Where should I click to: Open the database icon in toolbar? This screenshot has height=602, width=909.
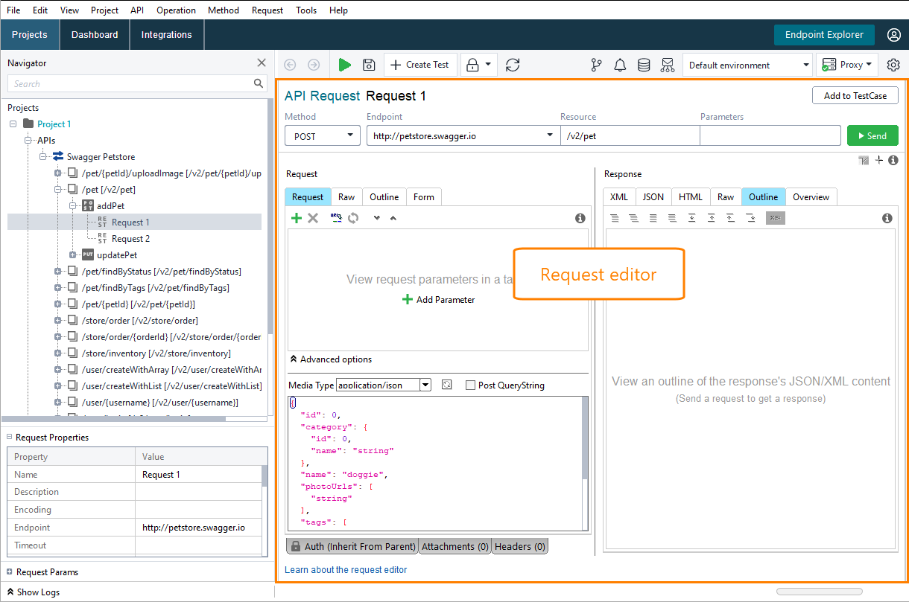point(644,65)
